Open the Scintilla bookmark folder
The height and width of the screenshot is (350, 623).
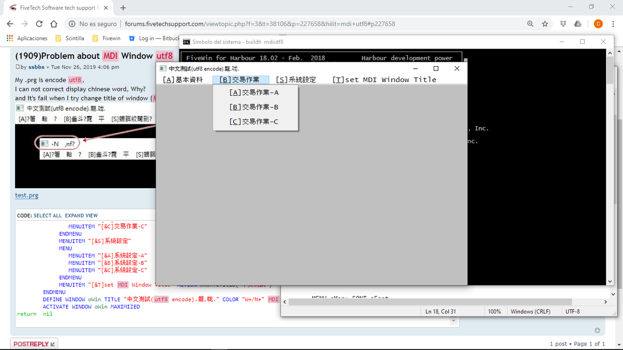[70, 38]
